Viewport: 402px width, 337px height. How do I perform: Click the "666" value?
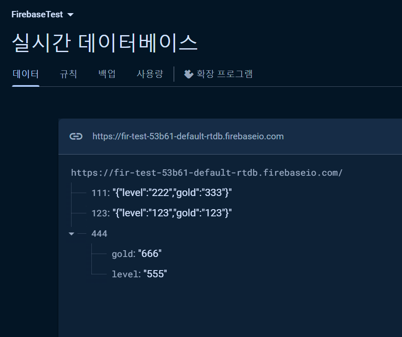click(150, 254)
